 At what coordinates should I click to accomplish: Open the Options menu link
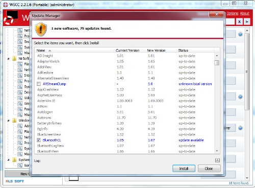233,13
